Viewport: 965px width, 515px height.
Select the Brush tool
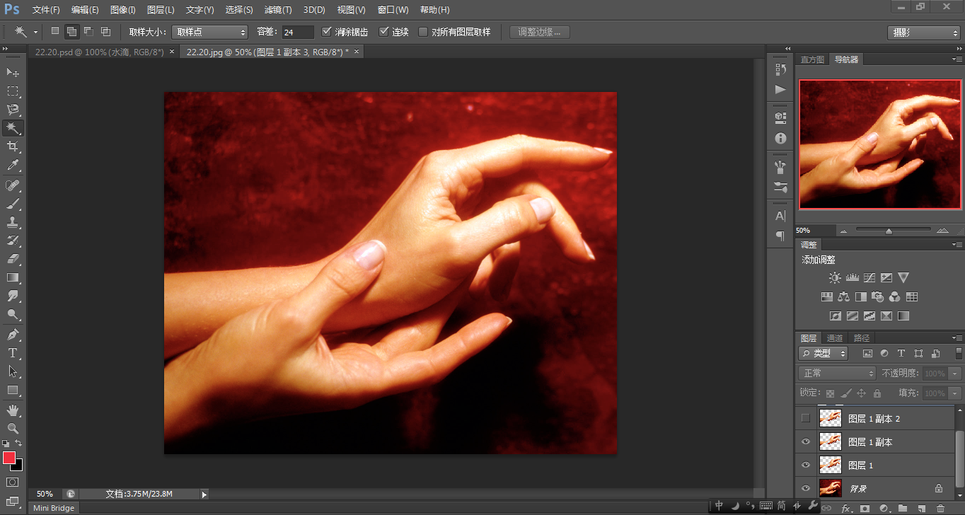pos(13,204)
